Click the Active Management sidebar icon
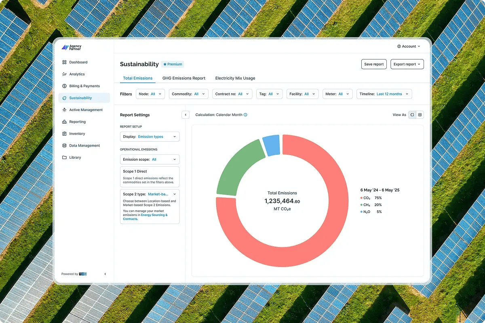 (x=65, y=109)
